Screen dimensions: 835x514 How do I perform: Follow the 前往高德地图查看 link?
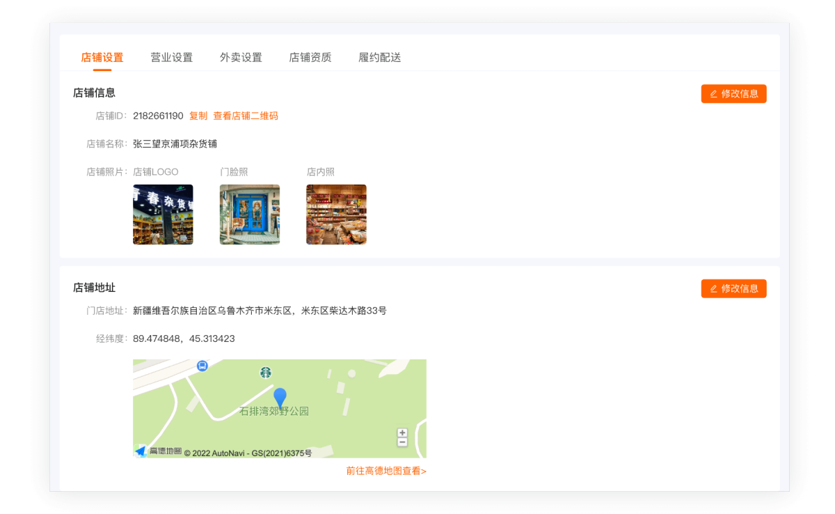386,471
